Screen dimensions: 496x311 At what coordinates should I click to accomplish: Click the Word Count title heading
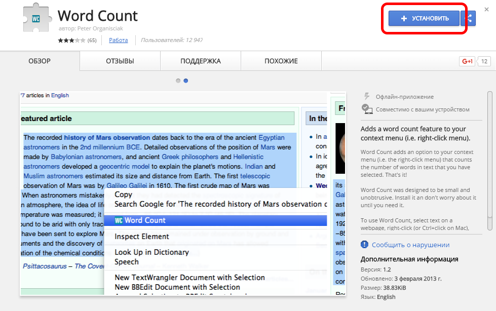(98, 16)
